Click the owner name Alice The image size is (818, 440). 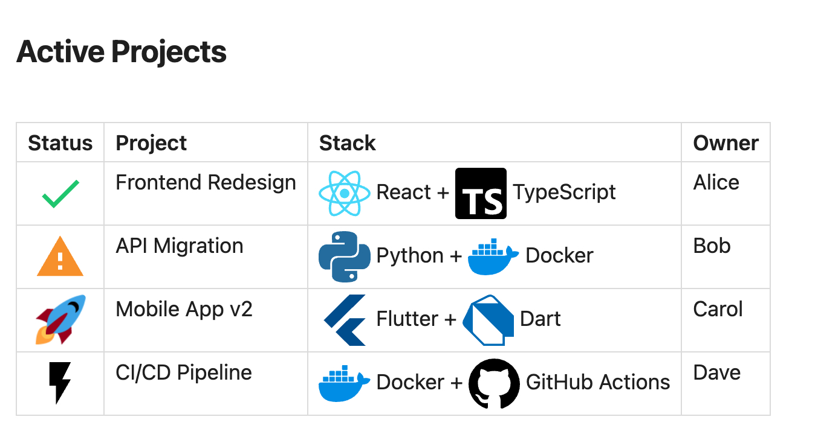click(716, 182)
